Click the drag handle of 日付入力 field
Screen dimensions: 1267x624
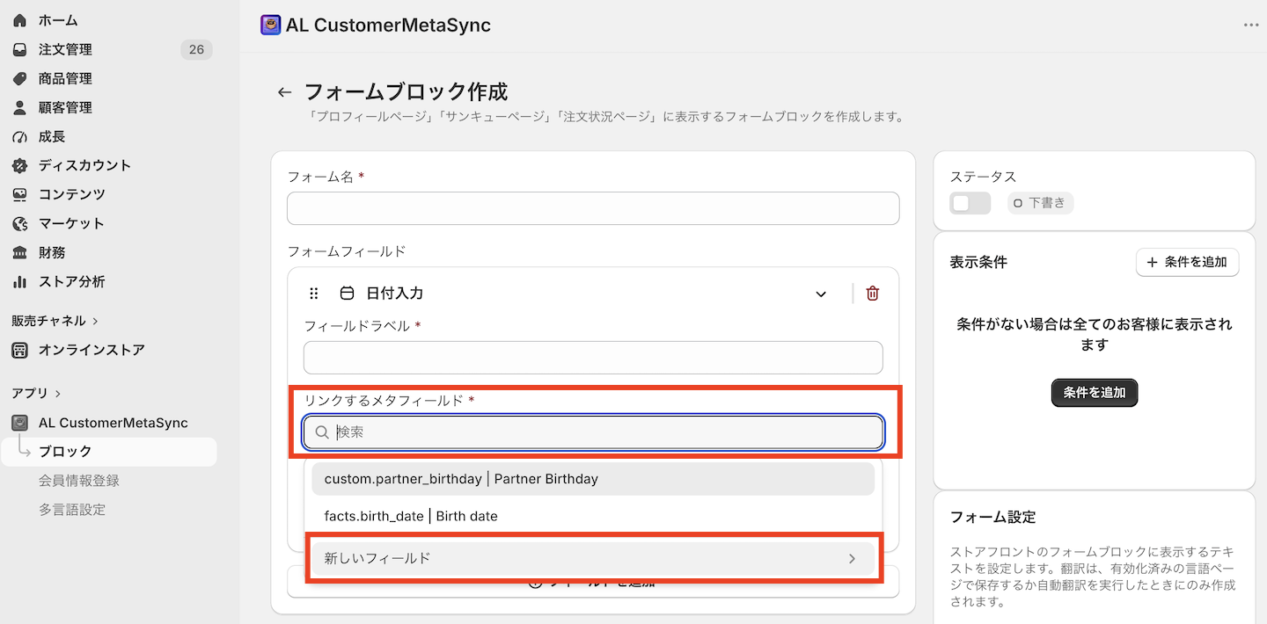click(314, 294)
